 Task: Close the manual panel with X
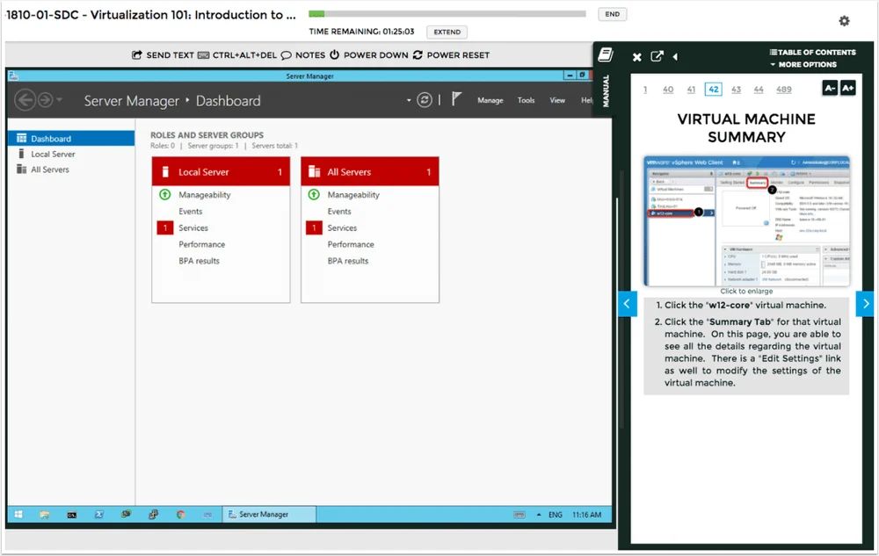point(636,56)
